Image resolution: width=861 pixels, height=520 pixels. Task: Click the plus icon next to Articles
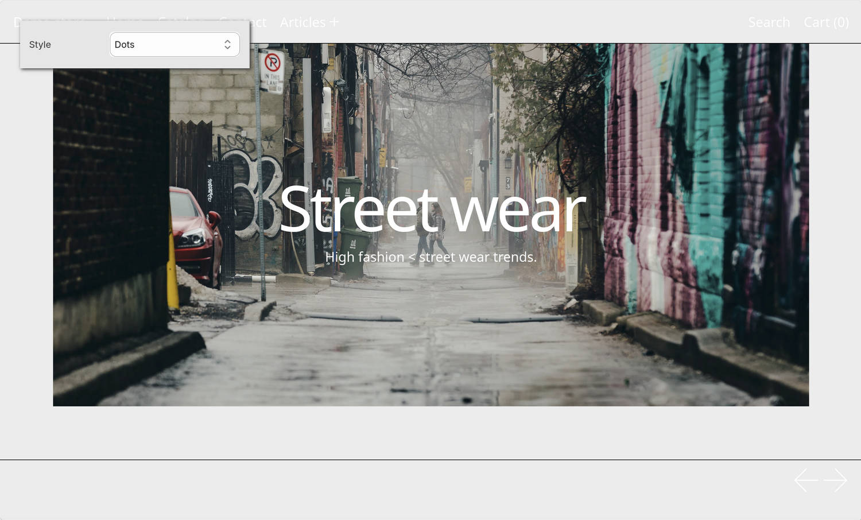[x=334, y=22]
